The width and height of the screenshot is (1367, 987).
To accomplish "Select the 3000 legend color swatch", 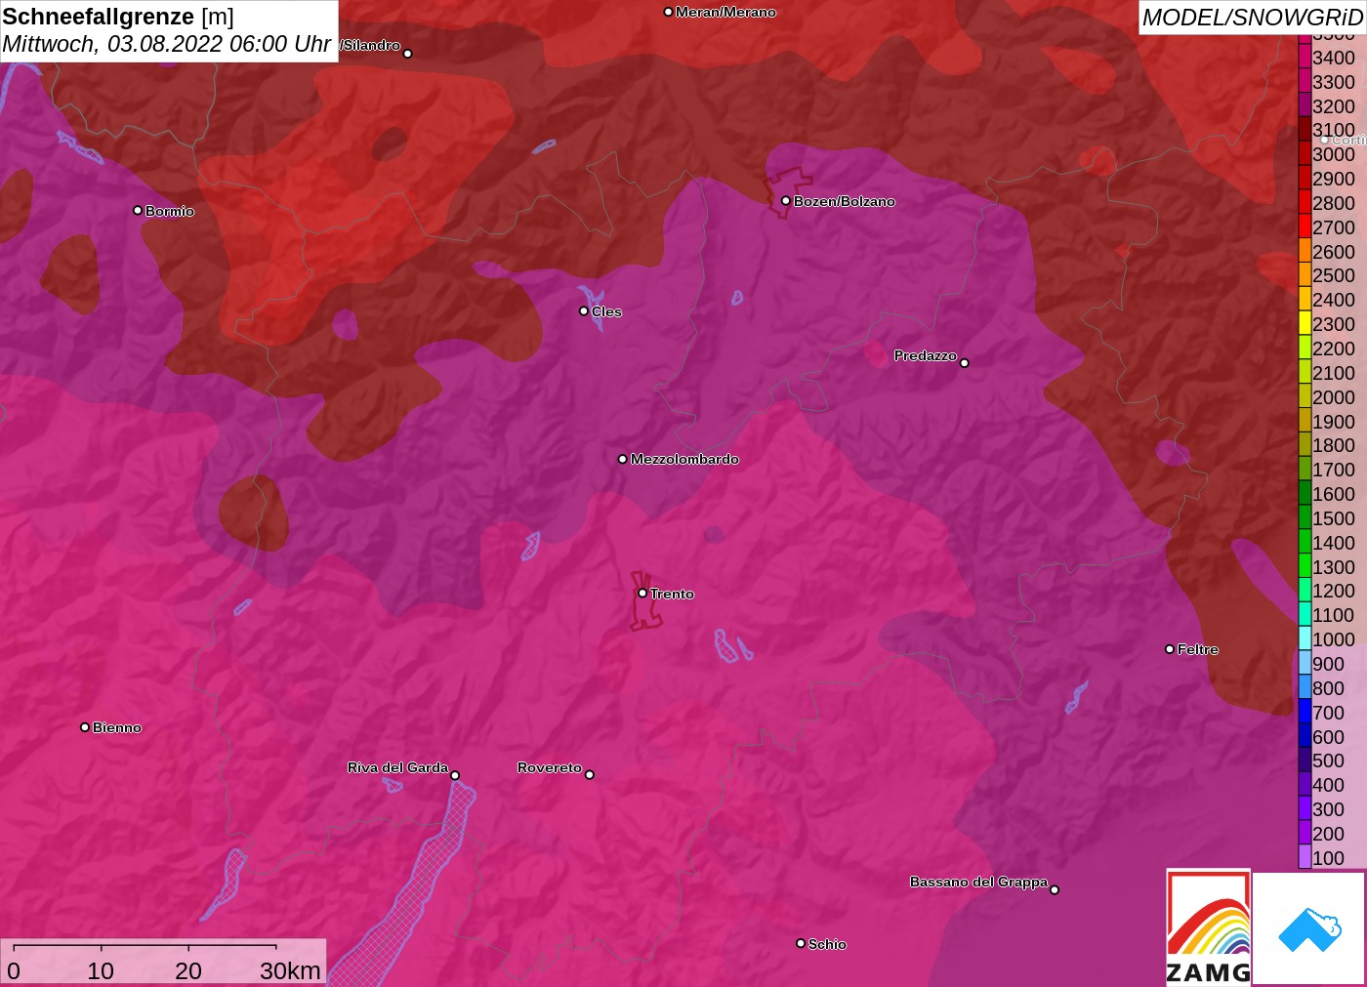I will pyautogui.click(x=1305, y=153).
